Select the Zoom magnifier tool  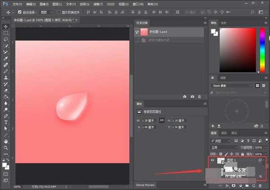[6, 147]
